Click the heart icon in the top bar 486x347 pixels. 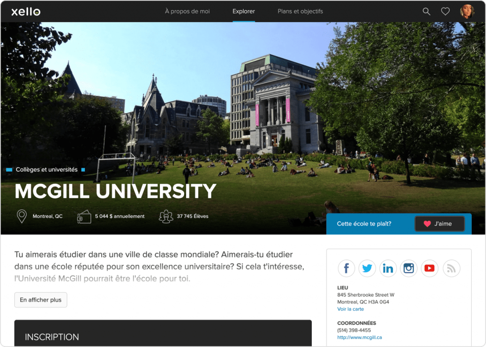pyautogui.click(x=445, y=11)
